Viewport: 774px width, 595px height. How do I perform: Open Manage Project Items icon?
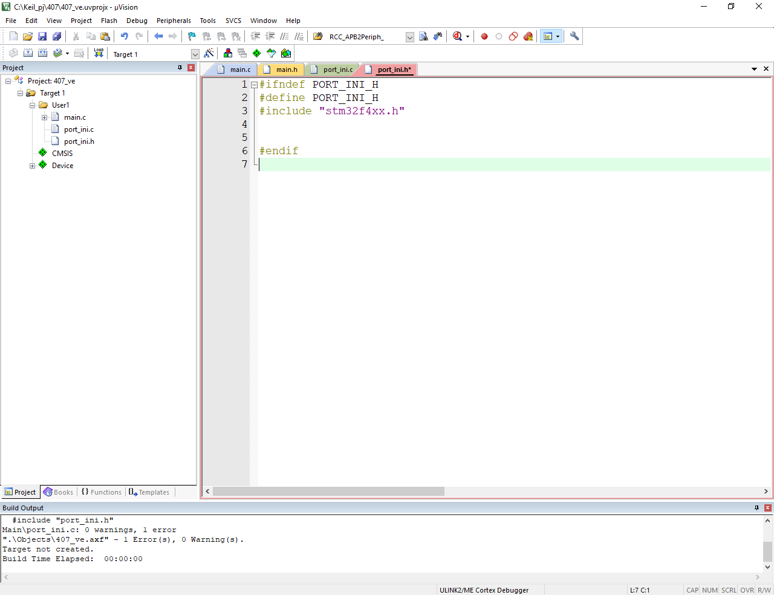(x=228, y=53)
